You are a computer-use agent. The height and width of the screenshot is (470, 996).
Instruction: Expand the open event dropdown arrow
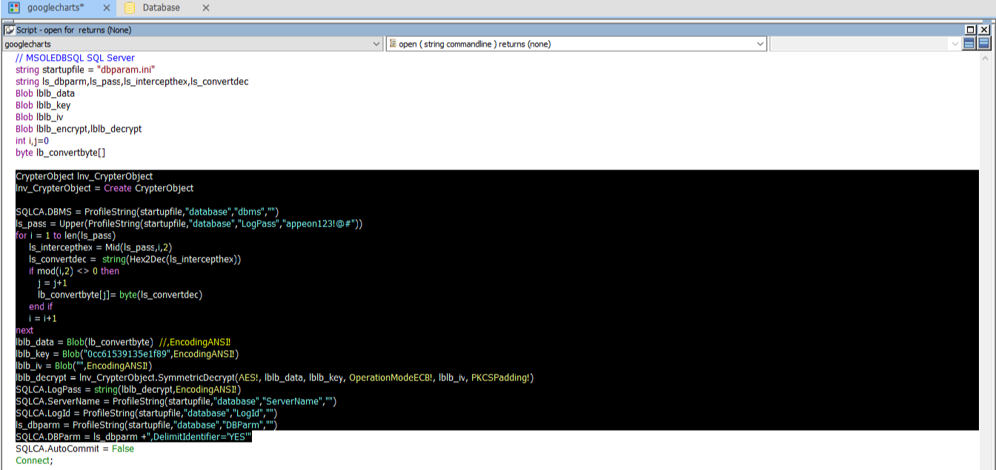(x=760, y=44)
